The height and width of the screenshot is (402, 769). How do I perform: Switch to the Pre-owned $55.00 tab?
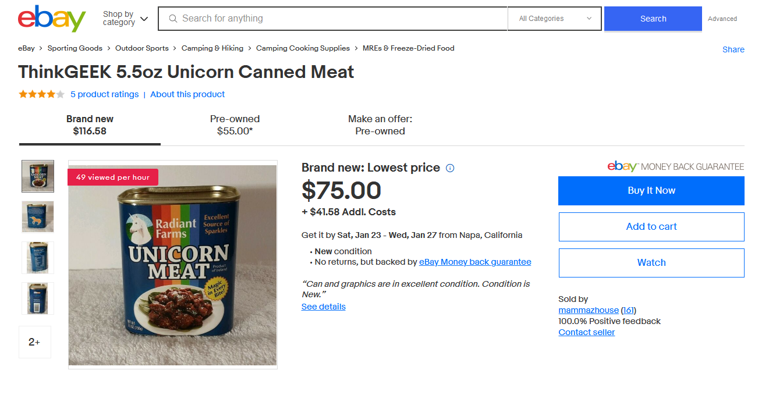click(235, 125)
